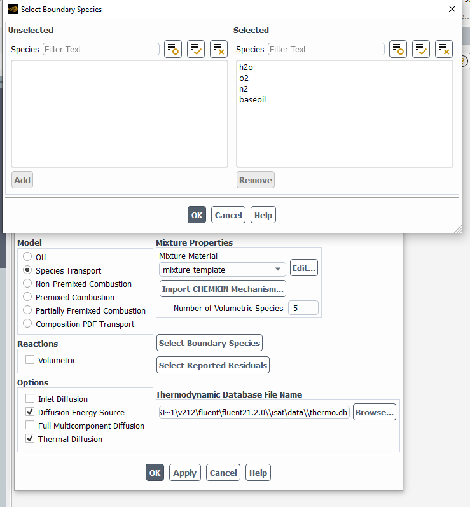Viewport: 470px width, 507px height.
Task: Select baseoil in the Selected species list
Action: point(252,99)
